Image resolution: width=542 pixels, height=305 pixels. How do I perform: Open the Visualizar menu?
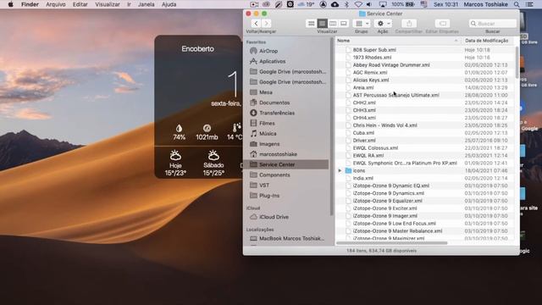point(108,4)
